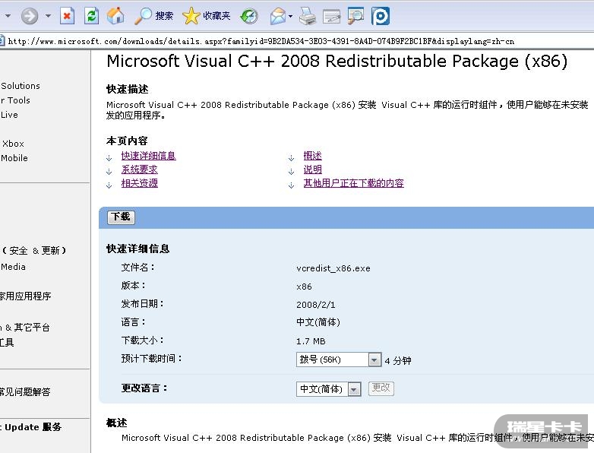Refresh the page with green arrows icon

pyautogui.click(x=91, y=16)
